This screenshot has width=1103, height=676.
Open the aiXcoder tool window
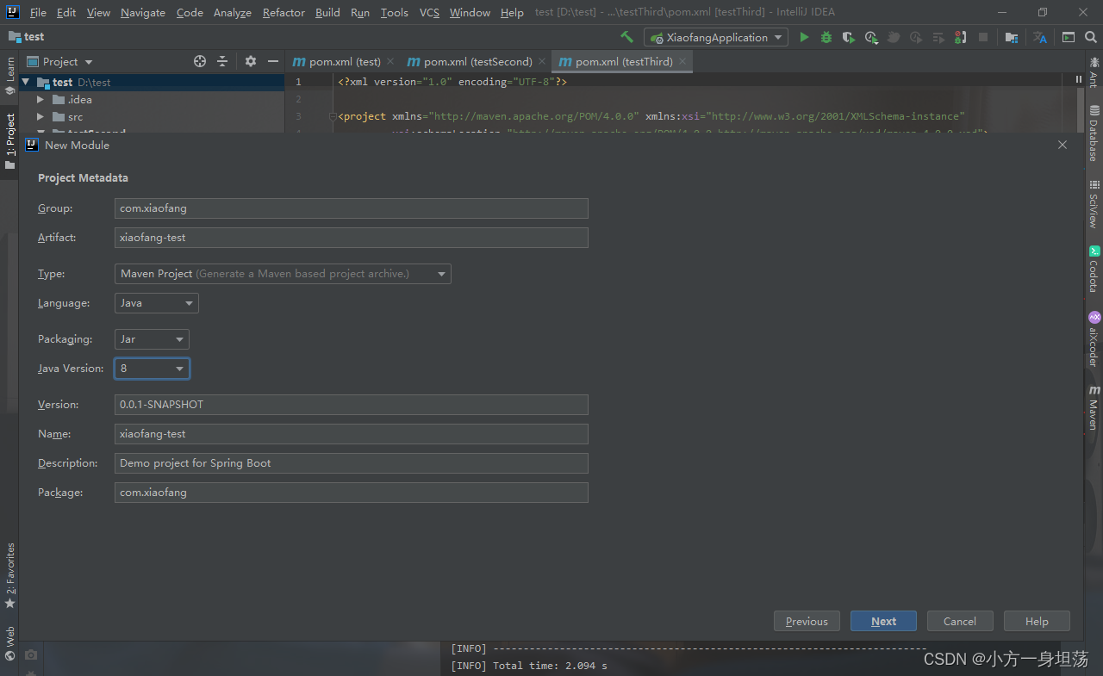(x=1094, y=339)
